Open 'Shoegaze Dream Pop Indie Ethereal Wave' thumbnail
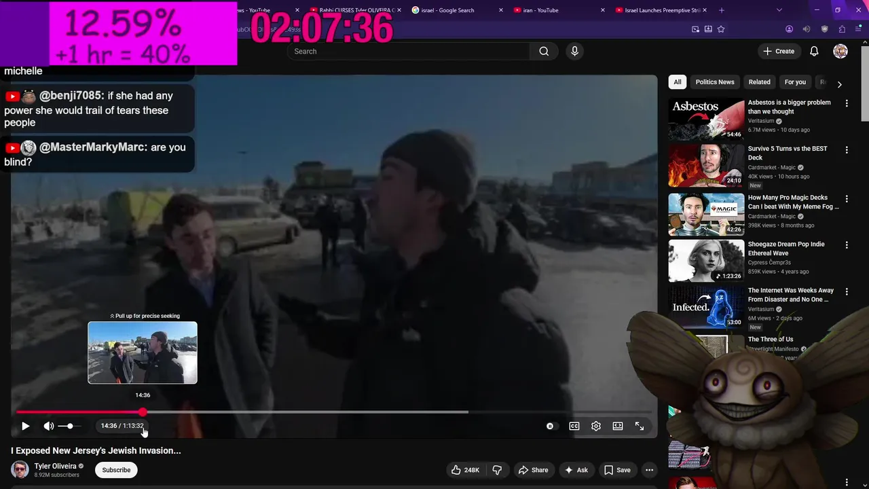869x489 pixels. [x=706, y=261]
